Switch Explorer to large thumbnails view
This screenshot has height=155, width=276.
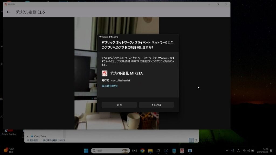tap(196, 140)
